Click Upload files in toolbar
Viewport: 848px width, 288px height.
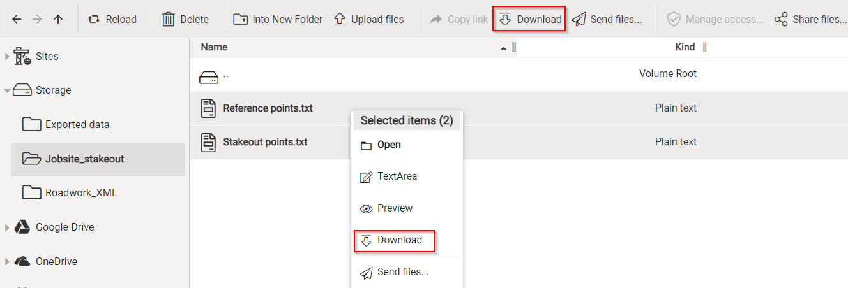click(x=368, y=19)
